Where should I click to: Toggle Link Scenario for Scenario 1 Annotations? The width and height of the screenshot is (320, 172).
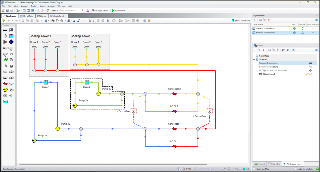click(313, 29)
